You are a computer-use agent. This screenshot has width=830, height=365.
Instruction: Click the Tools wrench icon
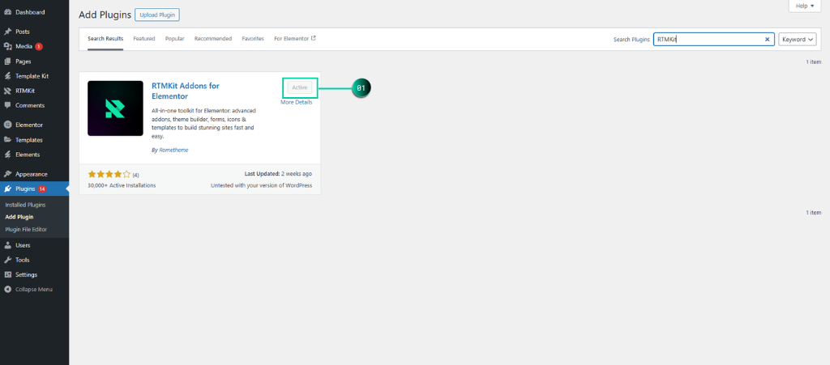point(8,260)
